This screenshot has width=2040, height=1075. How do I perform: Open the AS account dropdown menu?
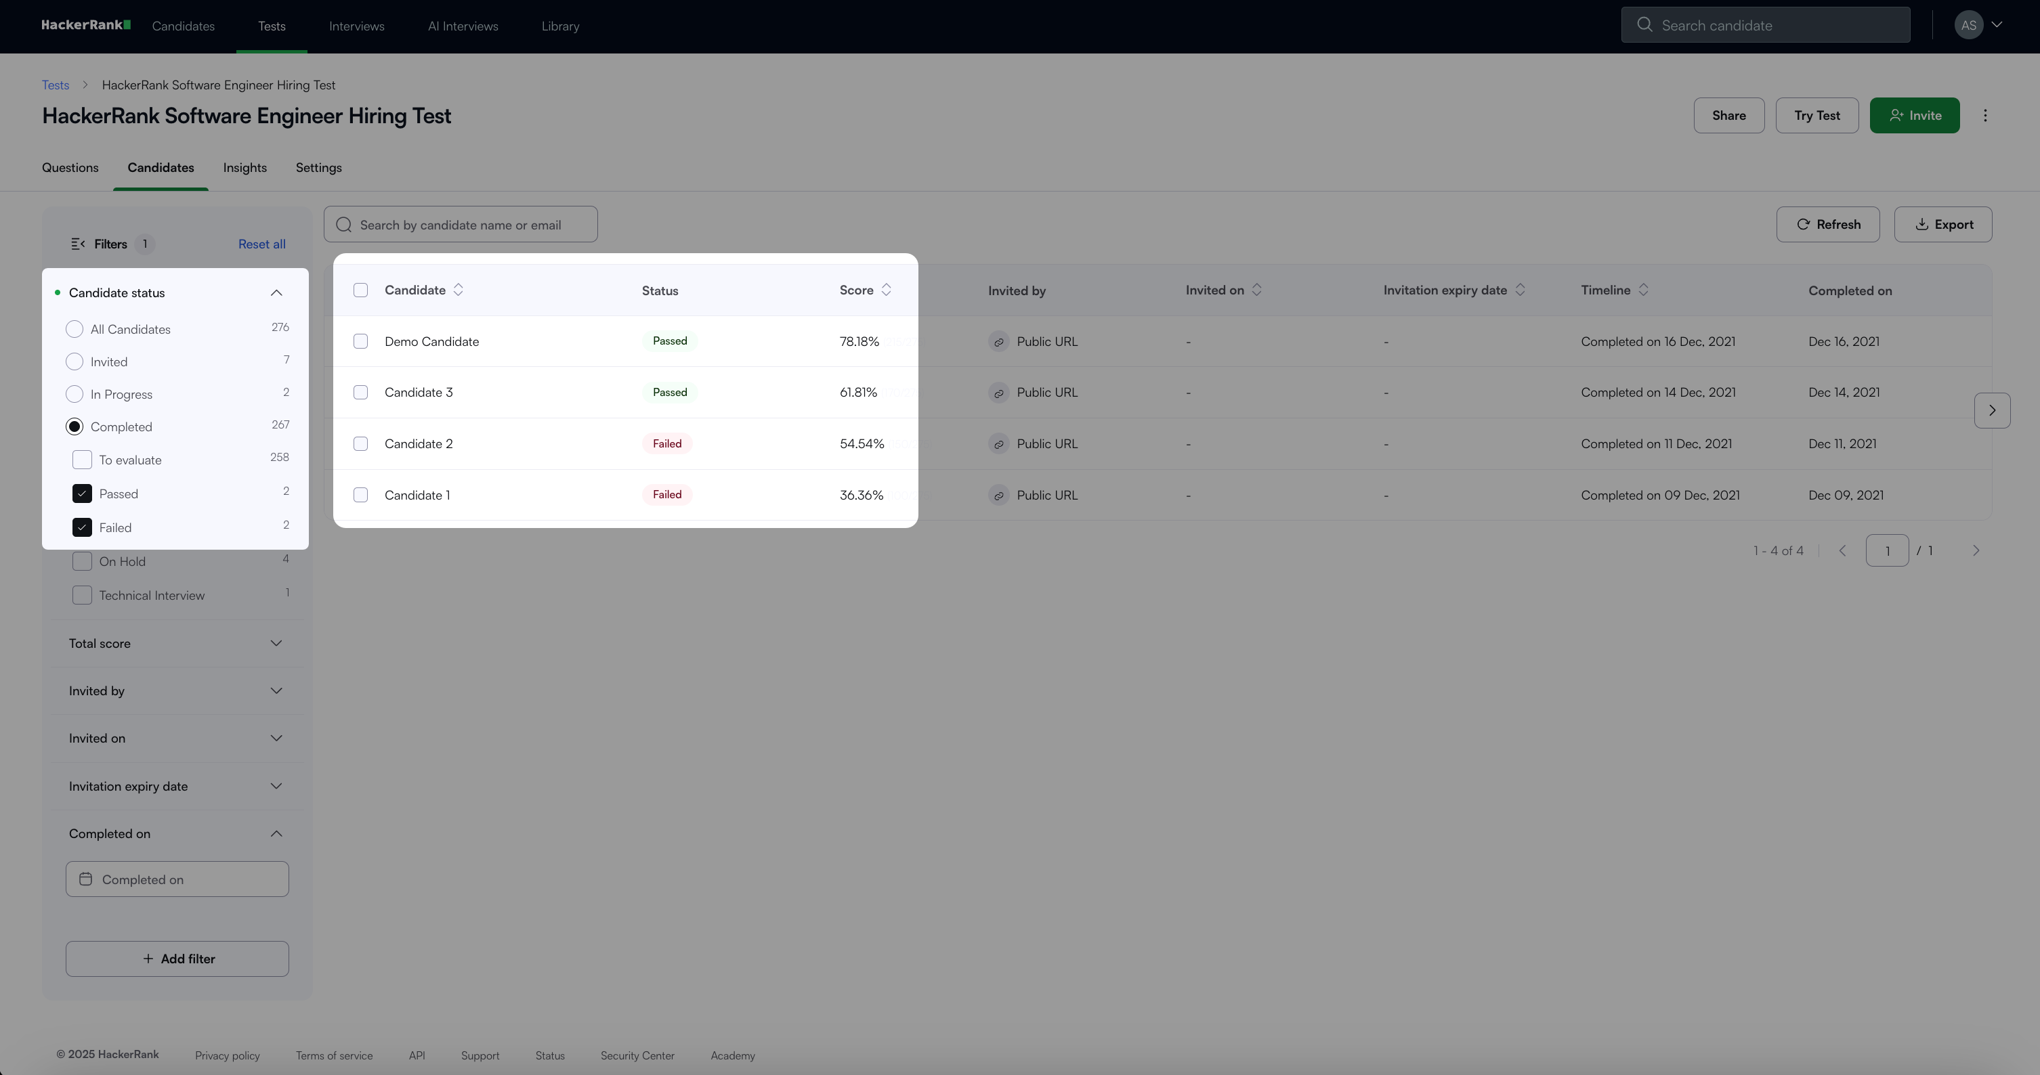click(1978, 25)
